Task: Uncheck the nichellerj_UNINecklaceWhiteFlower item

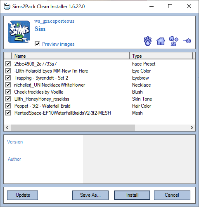Action: click(8, 85)
